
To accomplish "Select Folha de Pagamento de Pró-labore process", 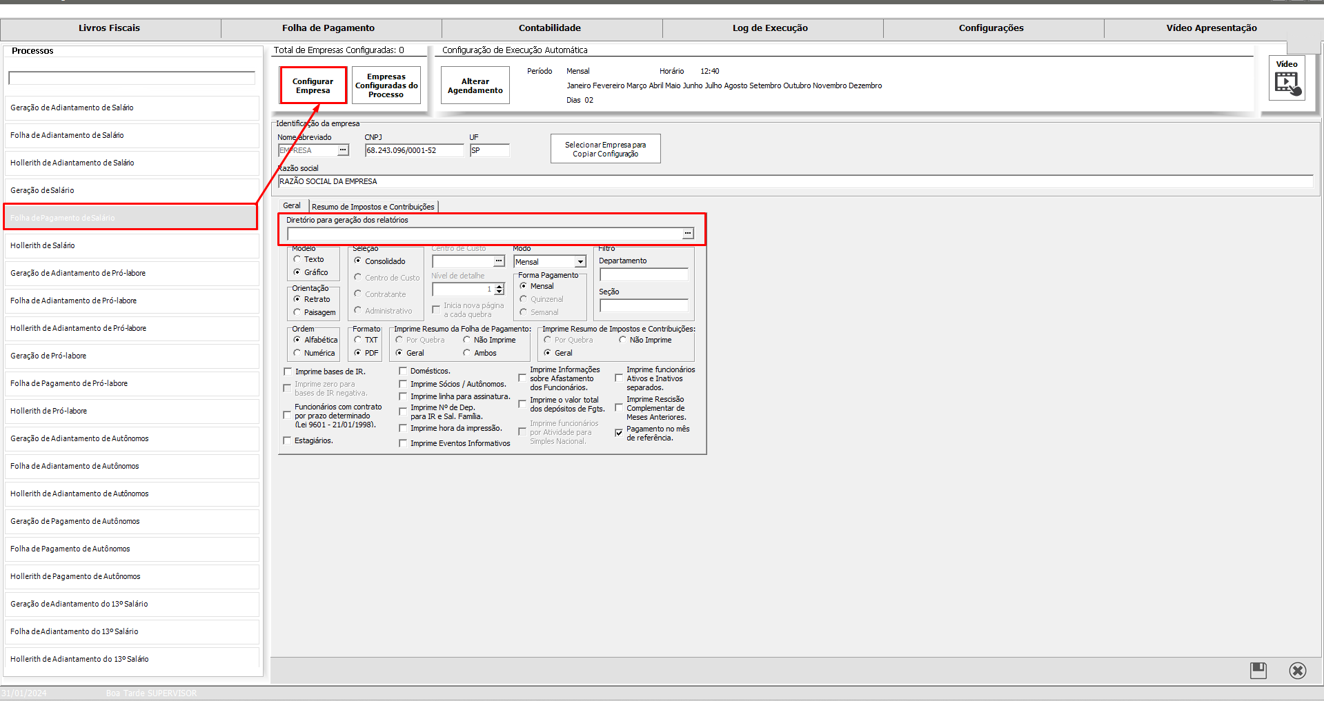I will tap(132, 383).
